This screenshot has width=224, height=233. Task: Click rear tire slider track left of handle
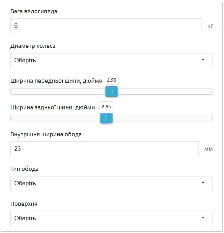(x=55, y=118)
